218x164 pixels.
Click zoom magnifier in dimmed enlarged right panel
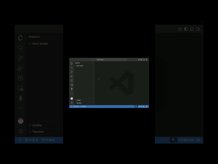click(x=173, y=140)
